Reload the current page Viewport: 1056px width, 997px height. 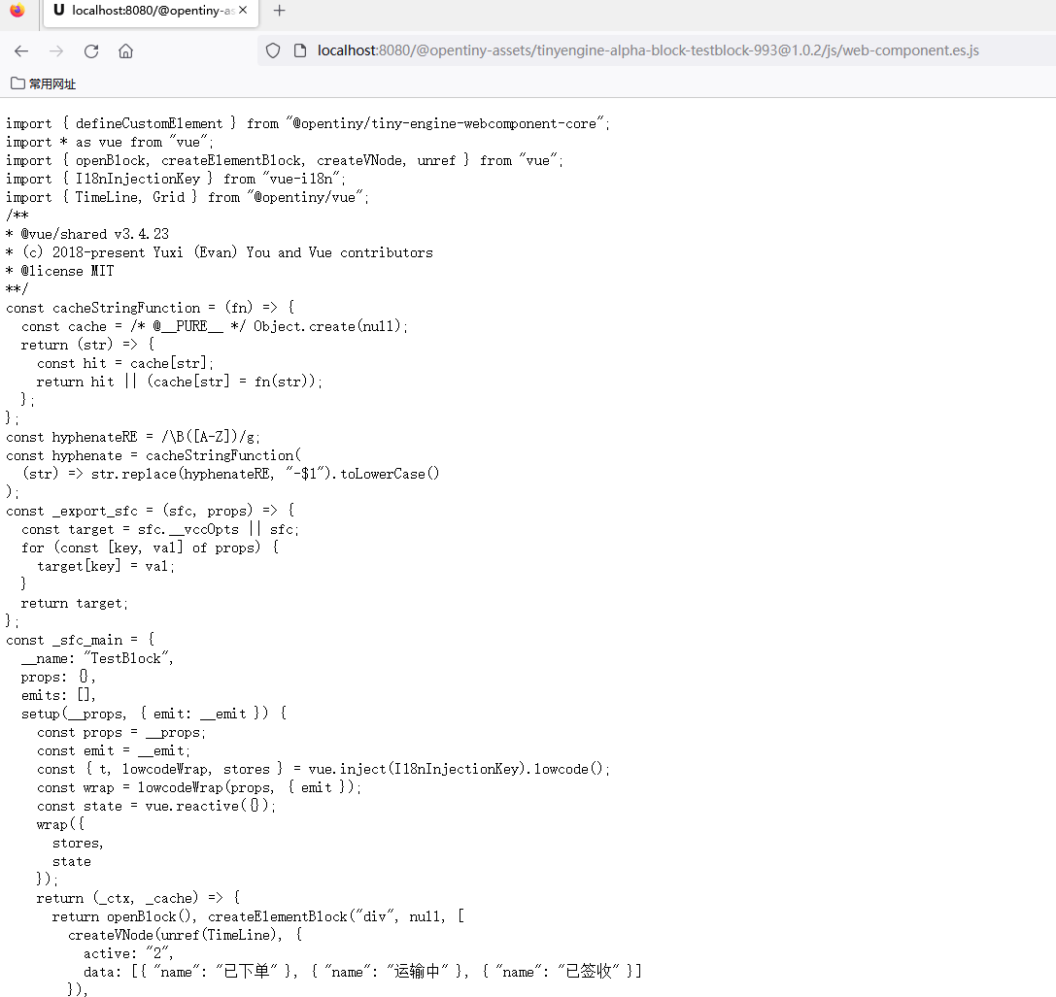click(x=91, y=51)
